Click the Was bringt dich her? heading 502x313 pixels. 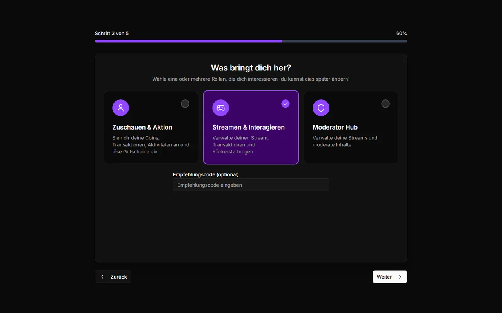(x=251, y=68)
